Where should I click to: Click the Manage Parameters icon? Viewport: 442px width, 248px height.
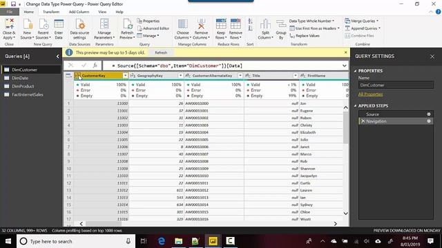coord(104,24)
